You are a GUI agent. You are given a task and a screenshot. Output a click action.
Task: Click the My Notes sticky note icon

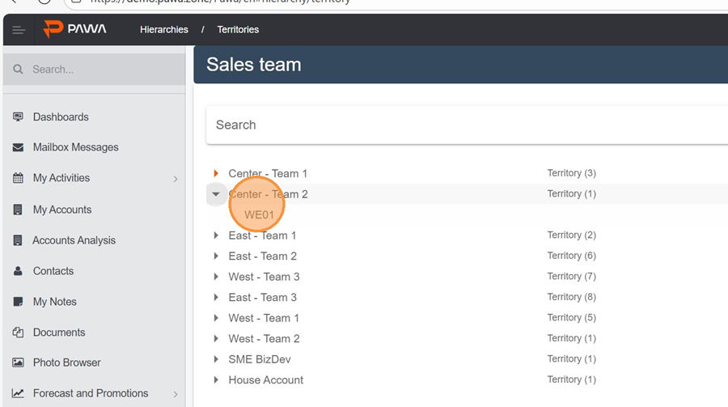[18, 302]
